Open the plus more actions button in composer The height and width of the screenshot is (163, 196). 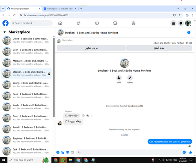click(x=58, y=152)
